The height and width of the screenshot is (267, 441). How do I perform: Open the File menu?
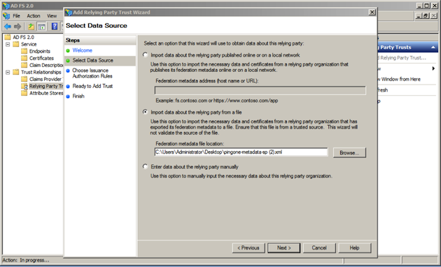[x=16, y=16]
